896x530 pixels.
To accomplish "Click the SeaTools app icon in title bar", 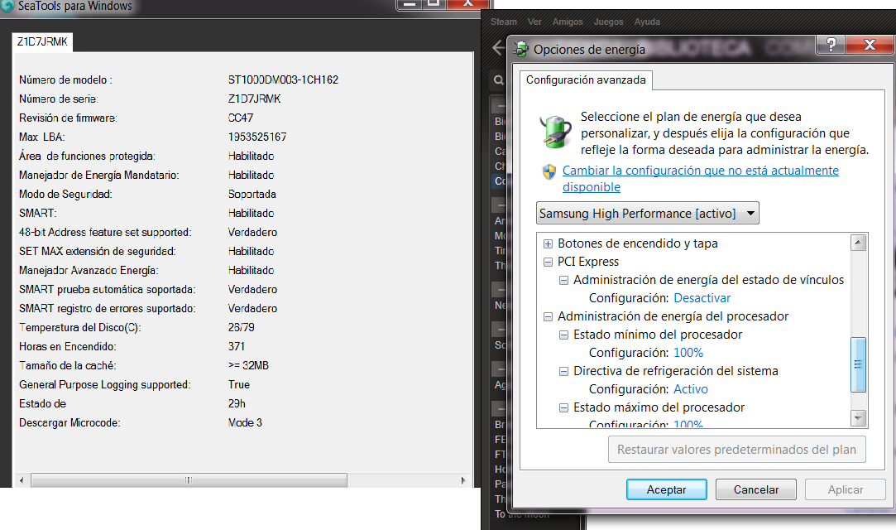I will [x=7, y=5].
